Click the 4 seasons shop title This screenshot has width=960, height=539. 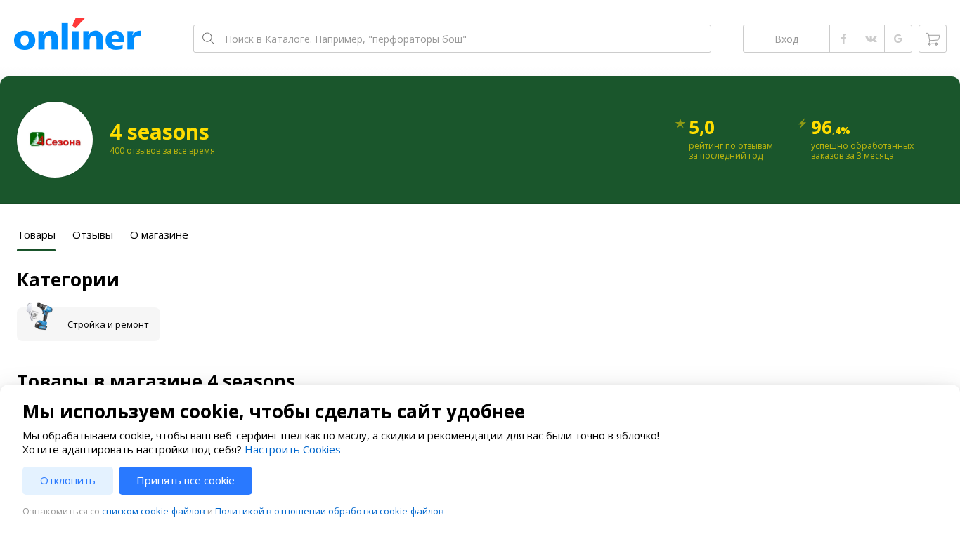click(160, 132)
